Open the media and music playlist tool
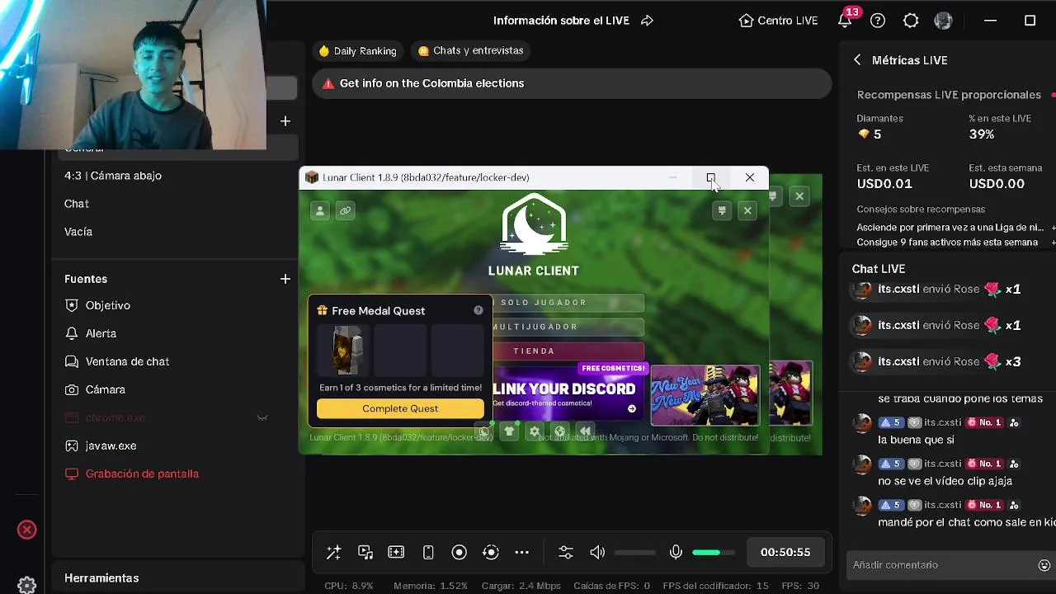Screen dimensions: 1056x594 365,553
